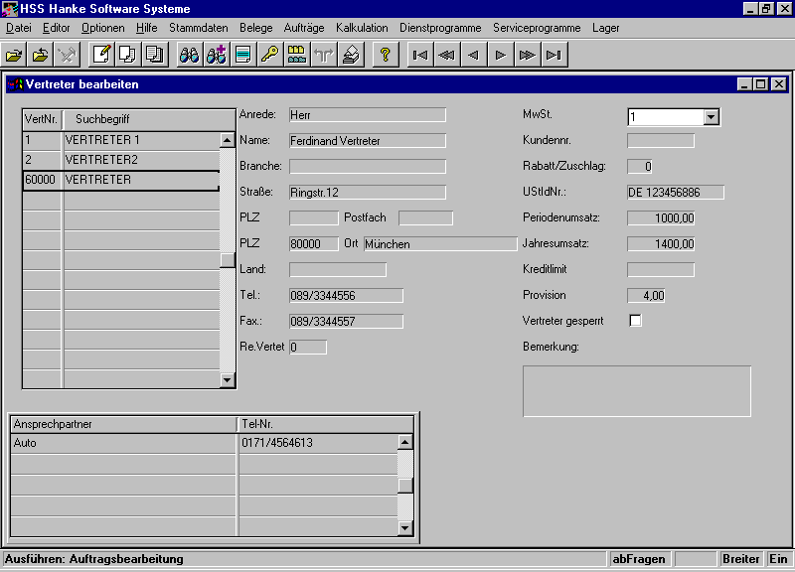Click the yellow question mark help icon

pos(385,55)
